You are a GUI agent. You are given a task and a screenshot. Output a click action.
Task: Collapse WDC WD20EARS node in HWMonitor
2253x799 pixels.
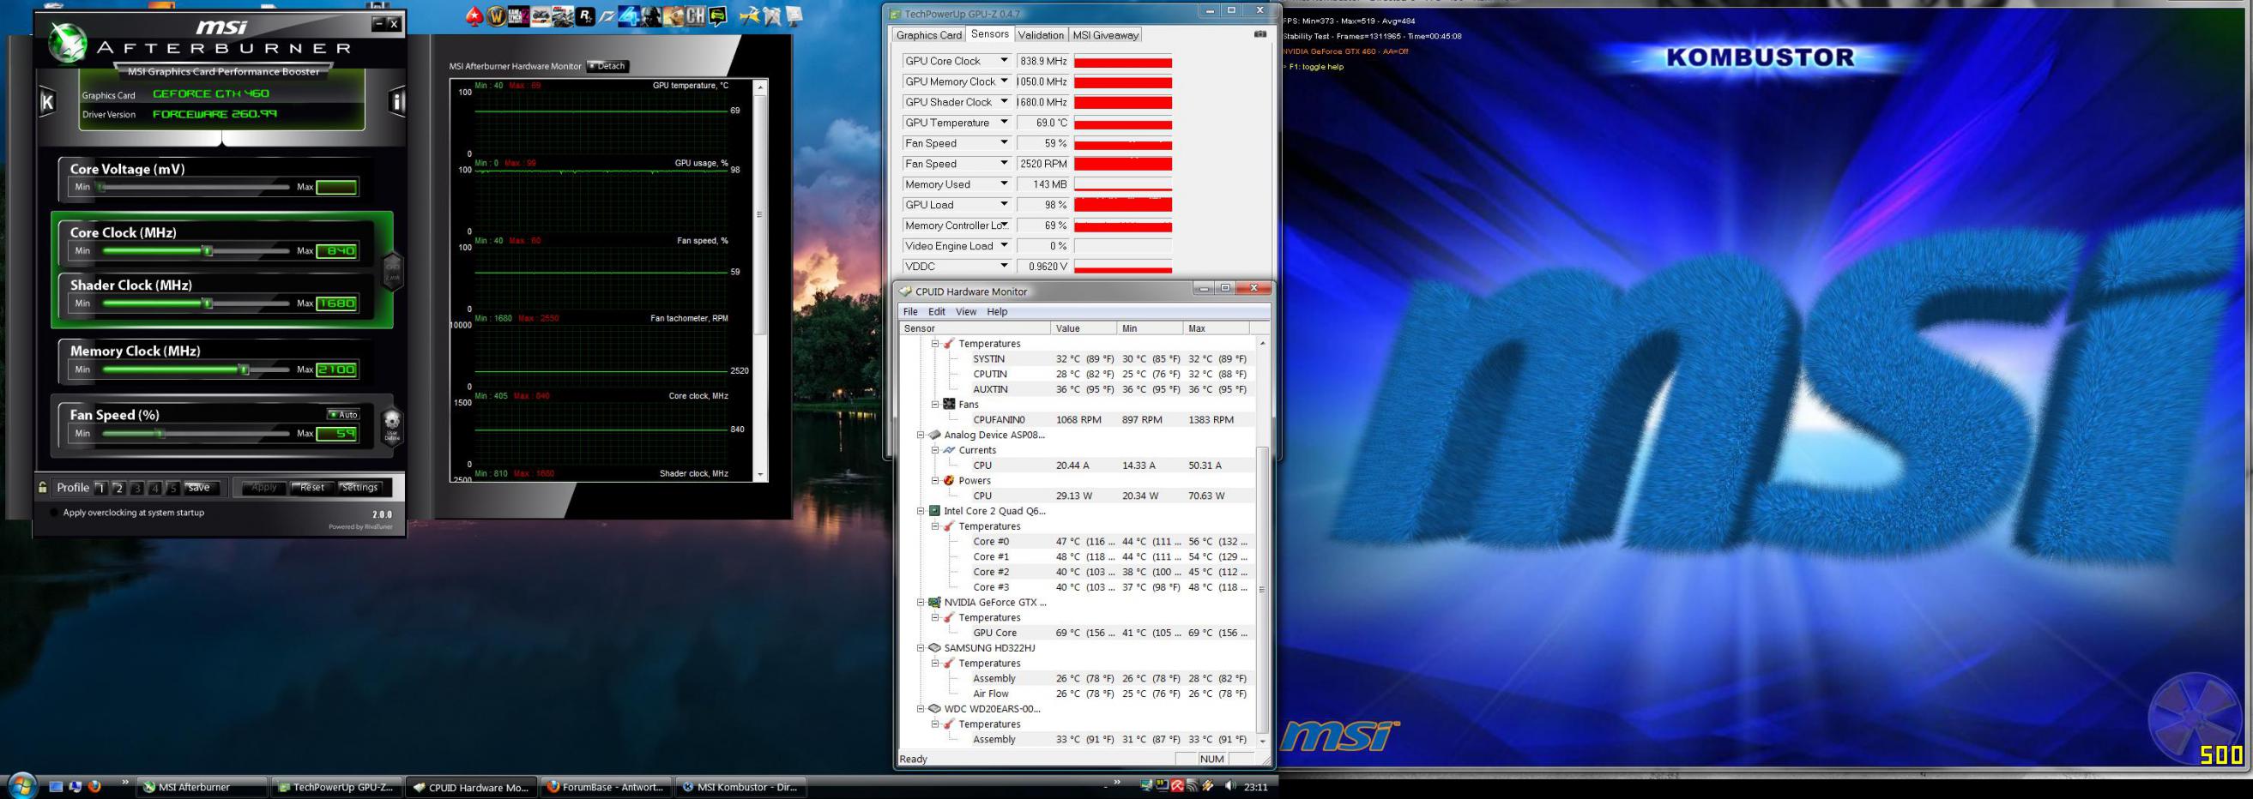pyautogui.click(x=920, y=709)
